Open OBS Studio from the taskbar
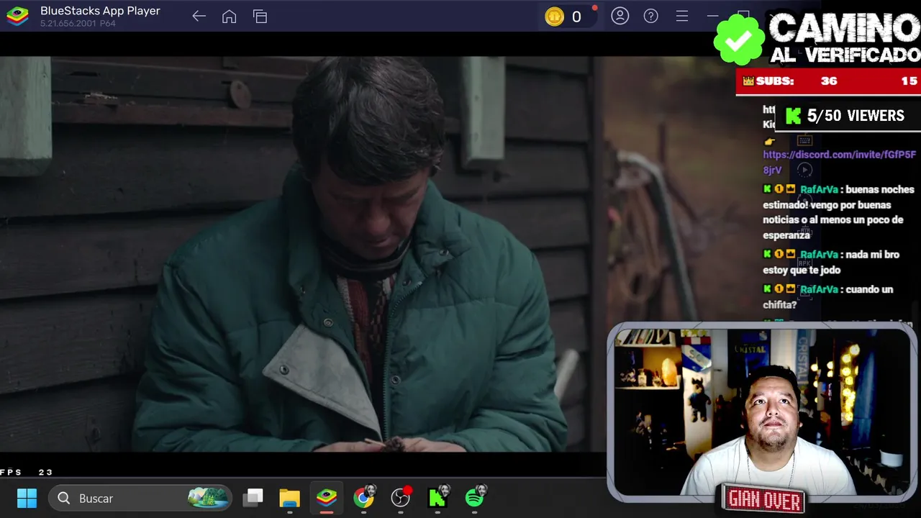This screenshot has height=518, width=921. coord(401,497)
